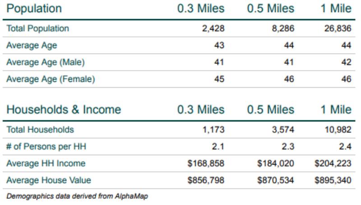Click the 8,286 population value
This screenshot has height=205, width=361.
pyautogui.click(x=282, y=28)
